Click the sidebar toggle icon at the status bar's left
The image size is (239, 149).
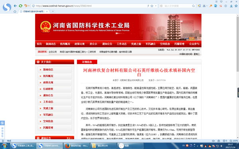(x=3, y=141)
